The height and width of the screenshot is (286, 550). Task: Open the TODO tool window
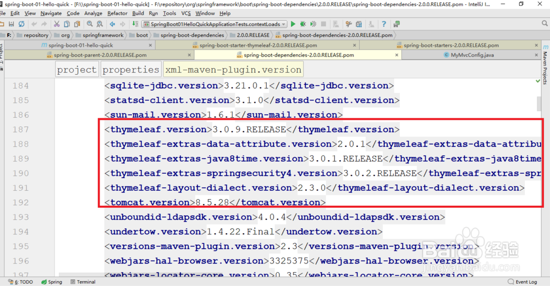coord(21,282)
